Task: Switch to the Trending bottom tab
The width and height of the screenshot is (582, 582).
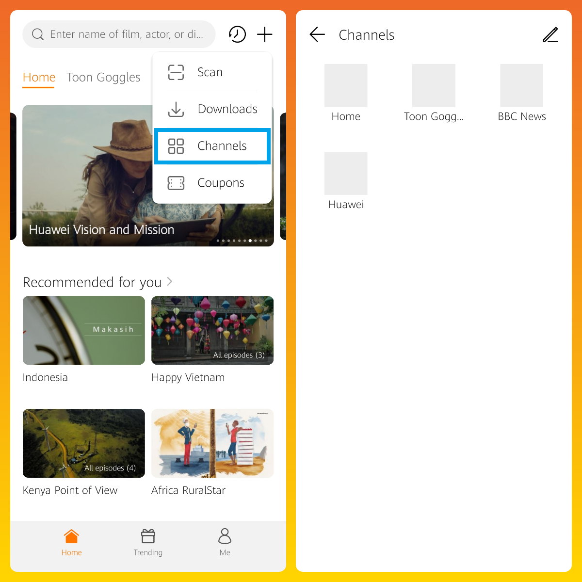Action: (x=148, y=542)
